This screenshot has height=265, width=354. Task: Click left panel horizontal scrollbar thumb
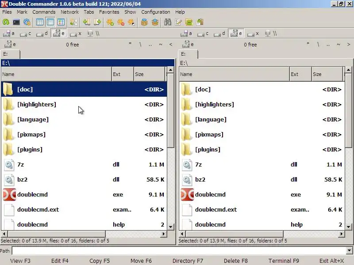(57, 234)
